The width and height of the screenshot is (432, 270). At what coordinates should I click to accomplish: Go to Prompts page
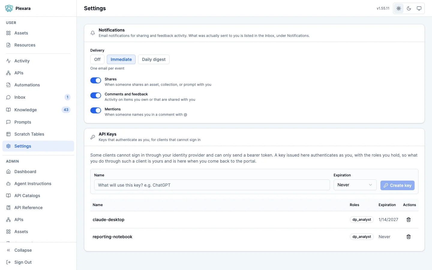pyautogui.click(x=38, y=122)
